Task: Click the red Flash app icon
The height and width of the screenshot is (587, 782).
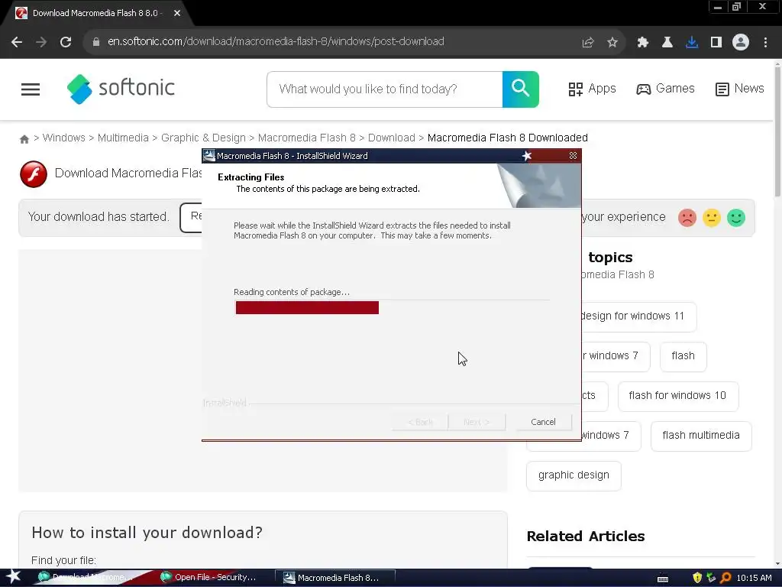Action: (34, 174)
